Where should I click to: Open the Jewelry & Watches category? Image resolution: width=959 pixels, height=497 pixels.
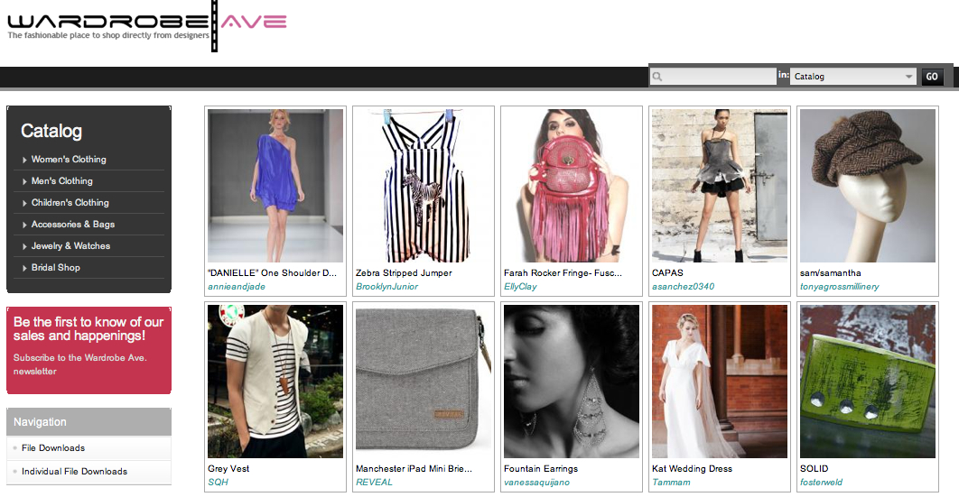point(70,246)
